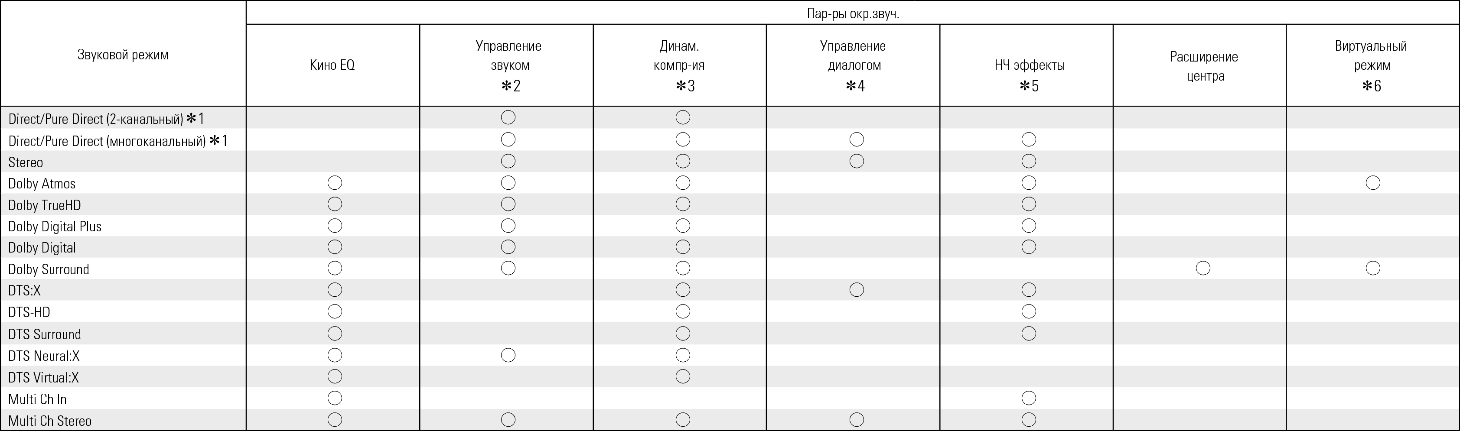
Task: Select DTS:X circle in Управление диалогом column
Action: pyautogui.click(x=857, y=290)
